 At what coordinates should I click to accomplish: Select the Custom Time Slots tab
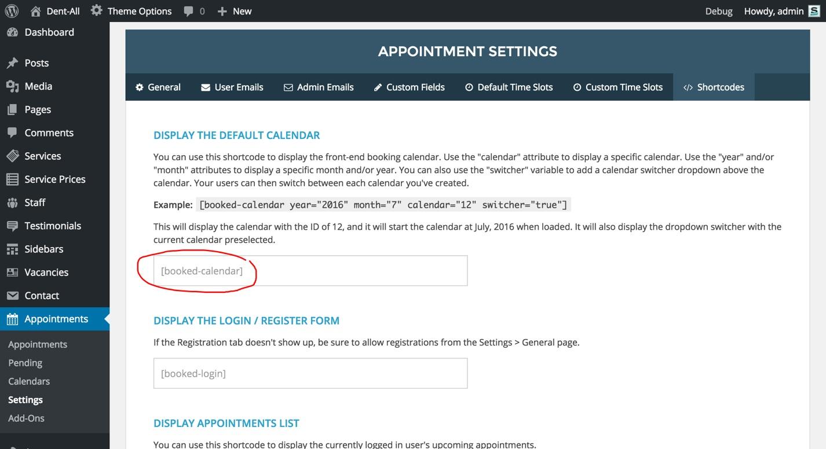(617, 87)
